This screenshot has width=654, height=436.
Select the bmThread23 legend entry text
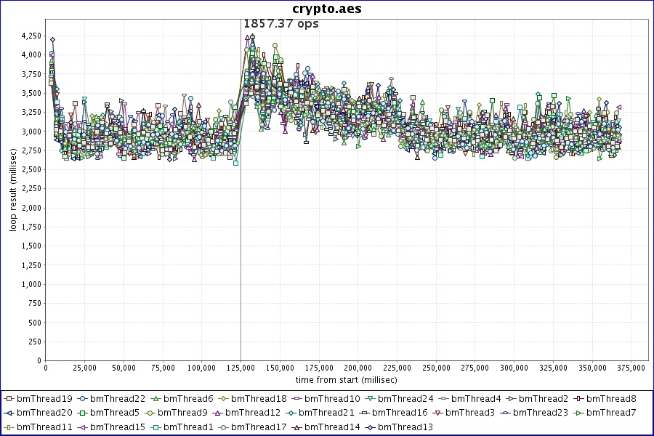(x=541, y=413)
